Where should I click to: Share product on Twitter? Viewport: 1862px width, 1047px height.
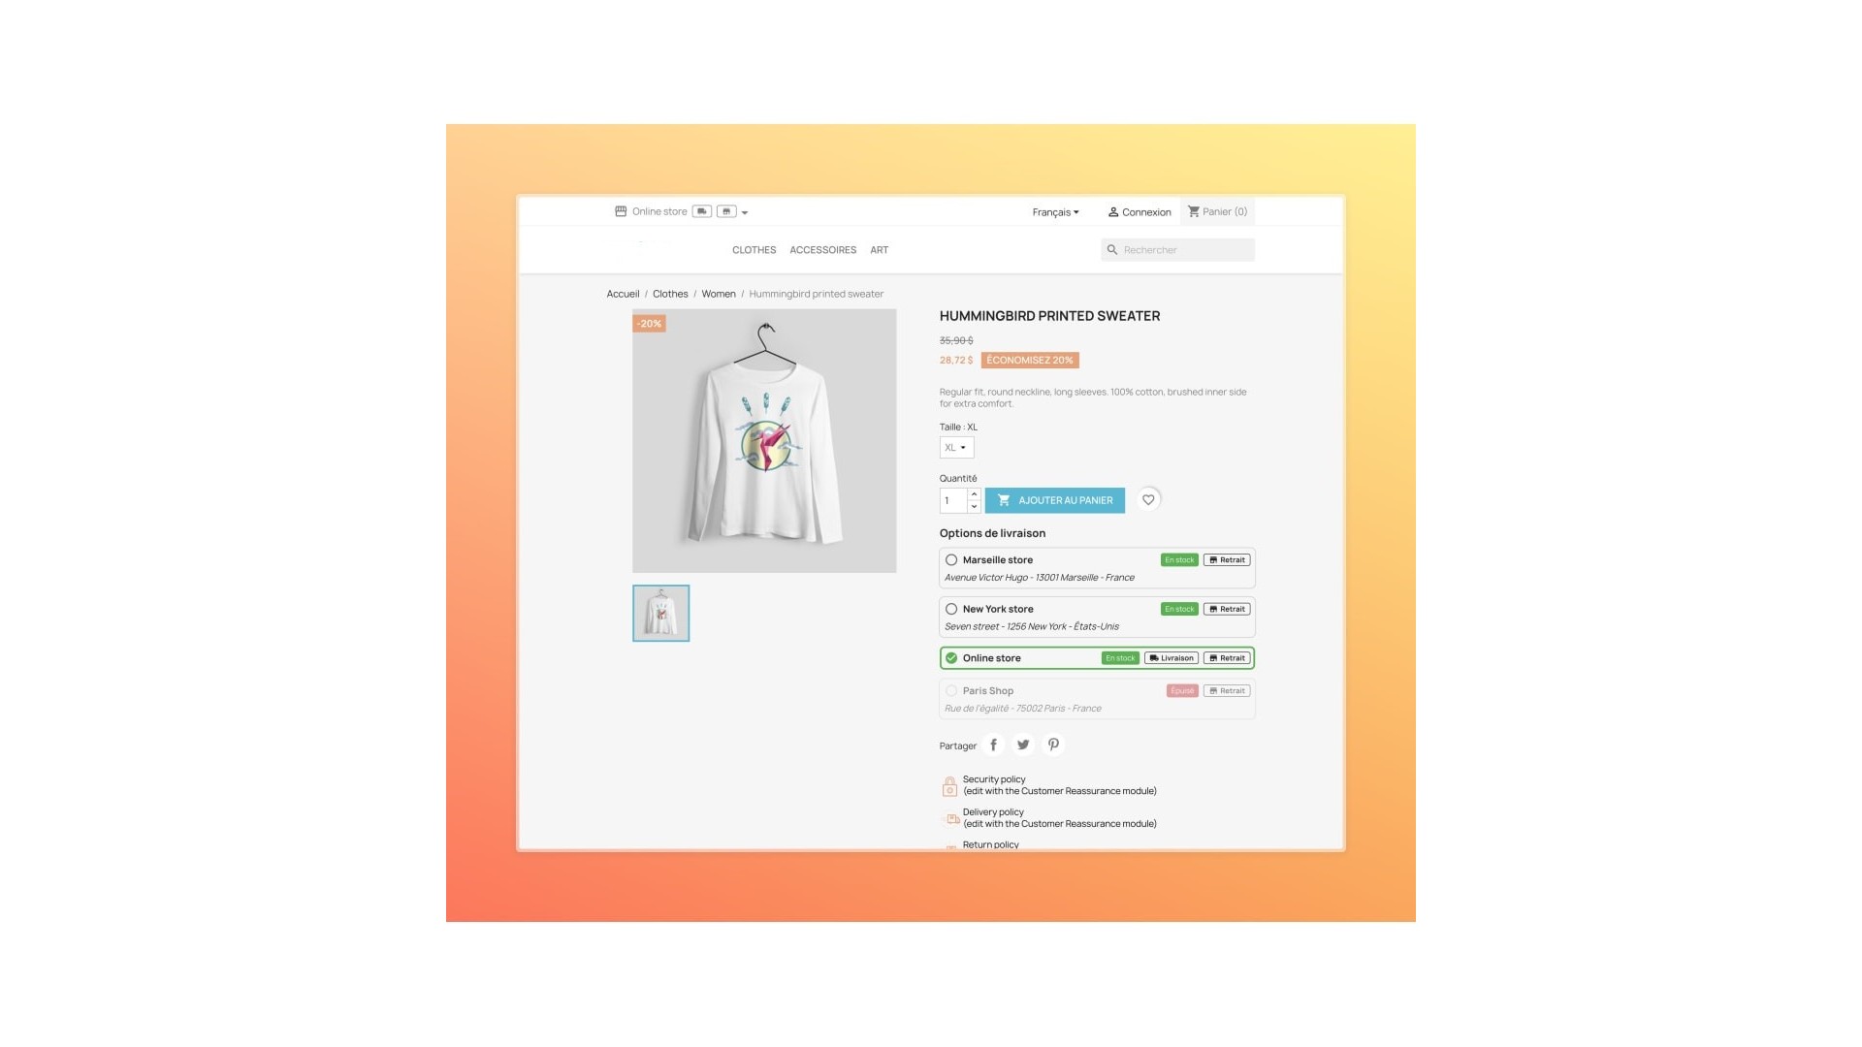[1023, 745]
